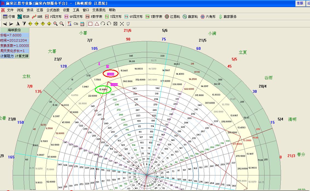Click the Cls clear toolbar button

tap(76, 24)
